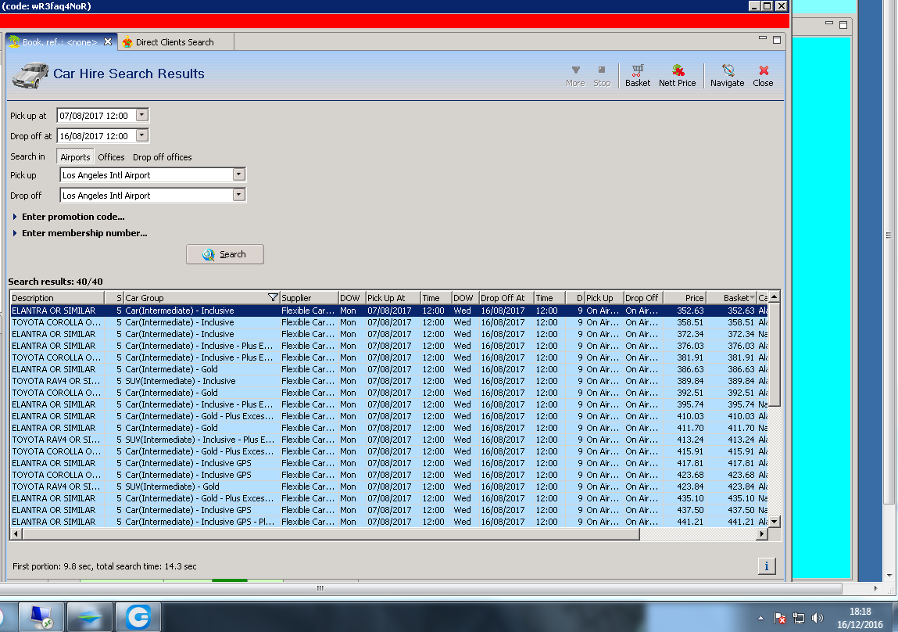The width and height of the screenshot is (898, 632).
Task: Click the filter icon in Car Group header
Action: [x=272, y=298]
